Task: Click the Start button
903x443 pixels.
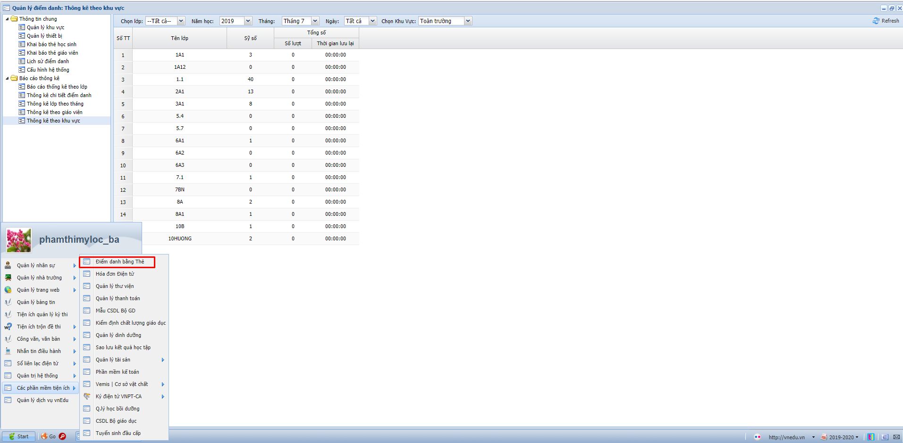Action: tap(19, 436)
